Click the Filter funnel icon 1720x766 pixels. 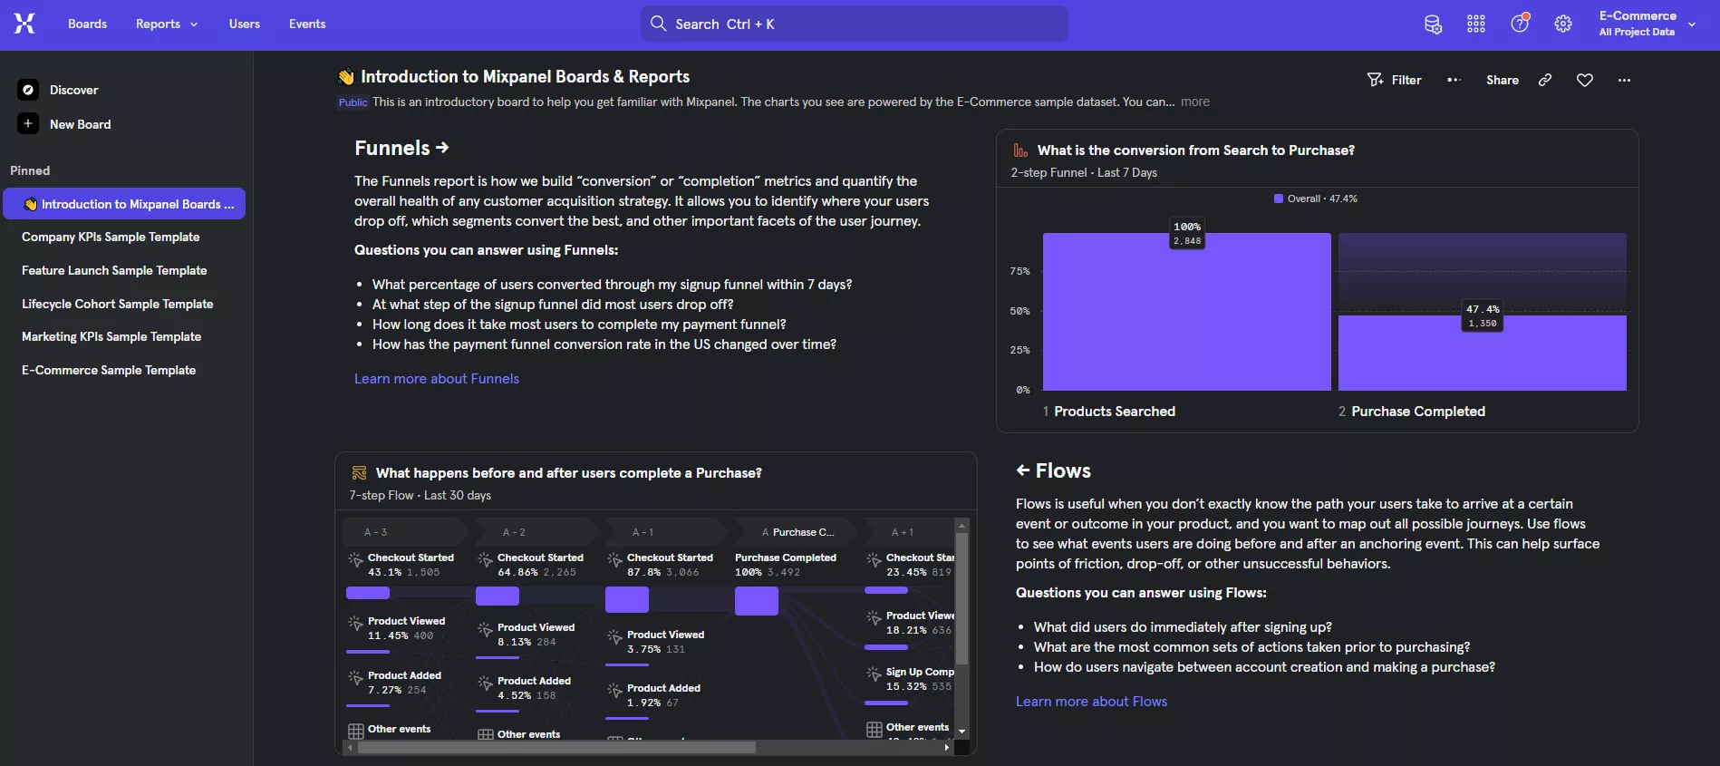[x=1375, y=80]
